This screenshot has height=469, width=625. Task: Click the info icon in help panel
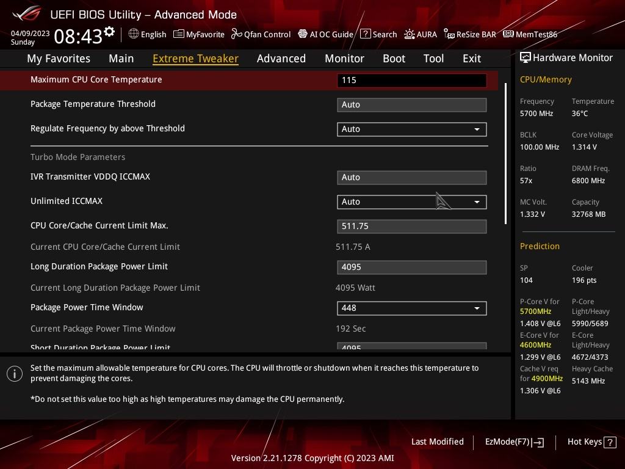[15, 374]
